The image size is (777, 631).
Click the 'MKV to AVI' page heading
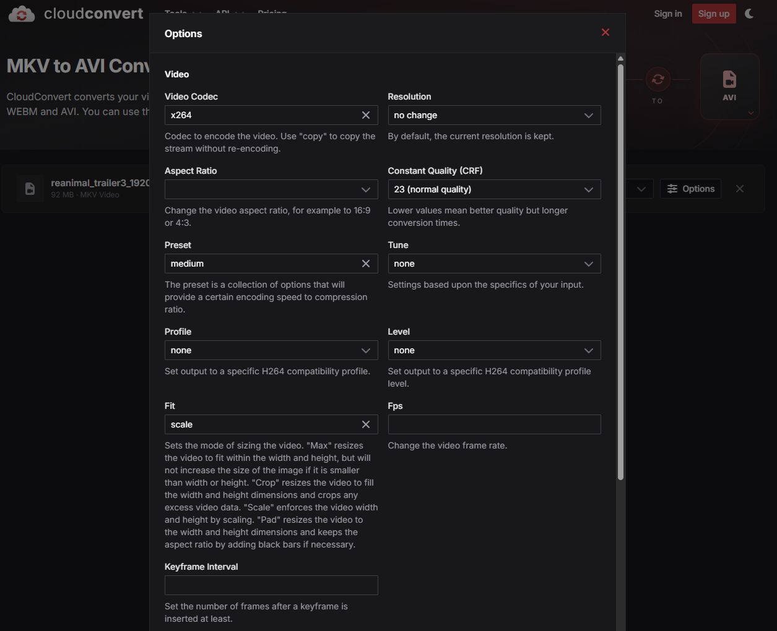[x=77, y=66]
